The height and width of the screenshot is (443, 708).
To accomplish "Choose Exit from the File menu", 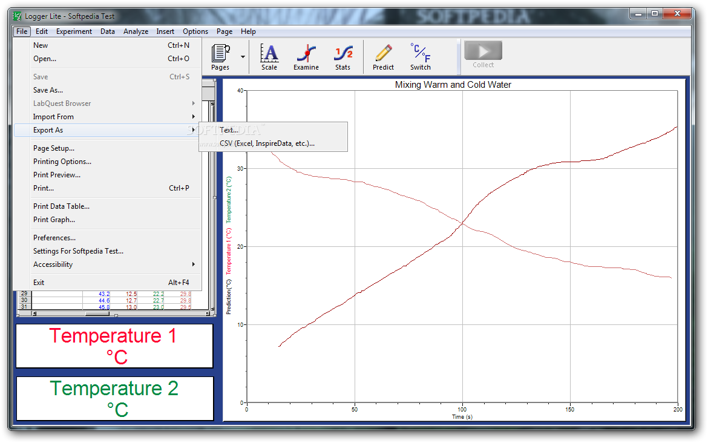I will pos(108,282).
